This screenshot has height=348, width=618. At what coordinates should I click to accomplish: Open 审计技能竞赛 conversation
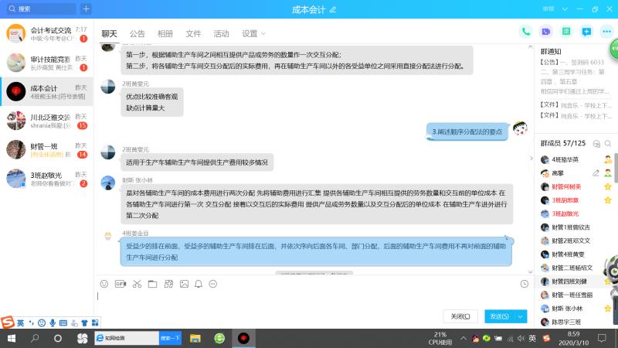(x=46, y=63)
